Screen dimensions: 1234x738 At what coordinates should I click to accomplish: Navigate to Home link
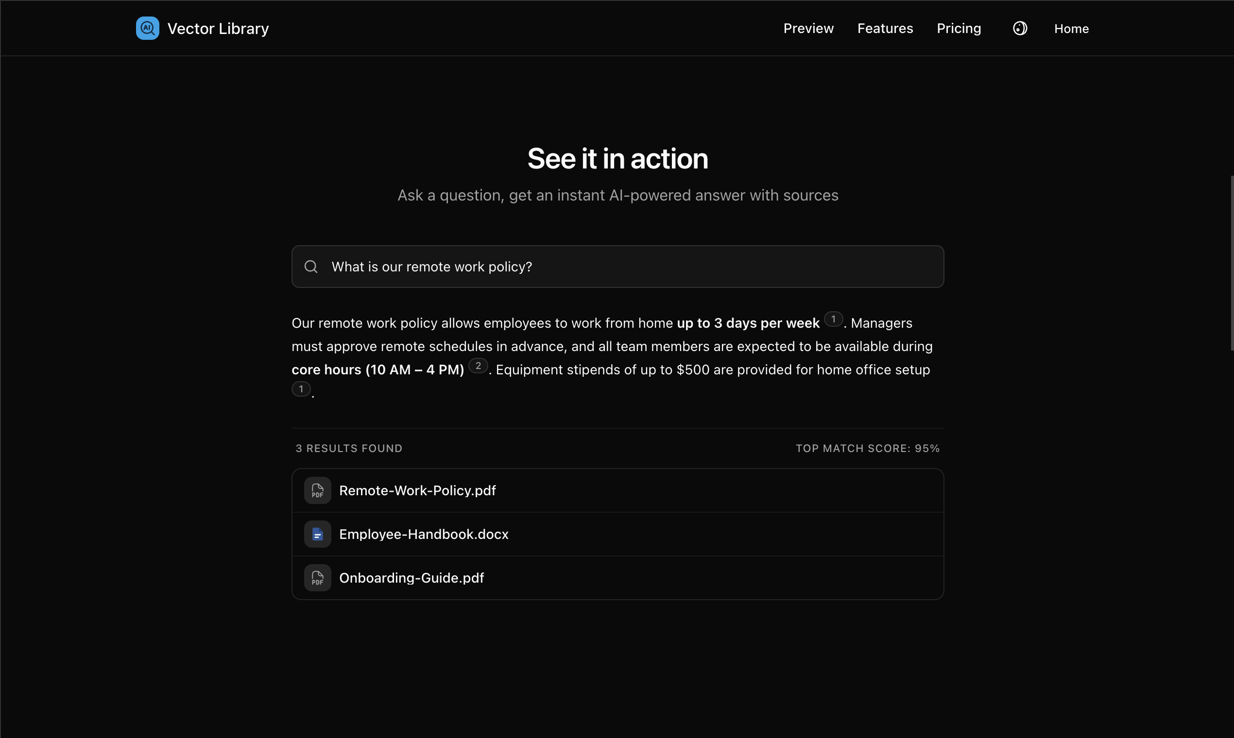tap(1071, 29)
